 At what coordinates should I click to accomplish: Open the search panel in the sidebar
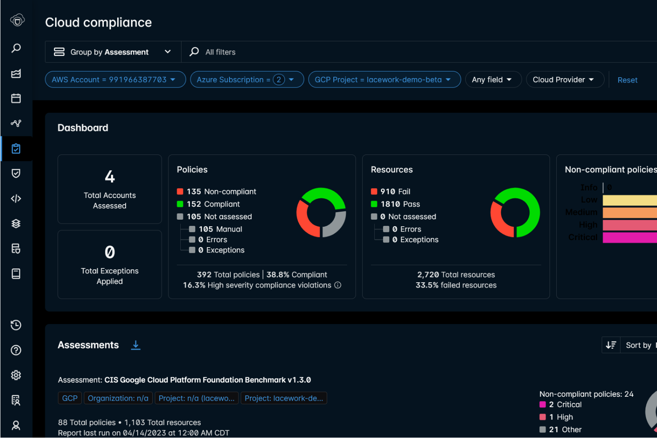coord(16,47)
